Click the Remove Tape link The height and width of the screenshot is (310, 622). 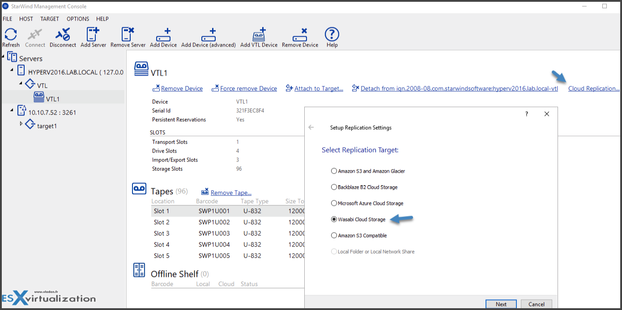click(231, 193)
